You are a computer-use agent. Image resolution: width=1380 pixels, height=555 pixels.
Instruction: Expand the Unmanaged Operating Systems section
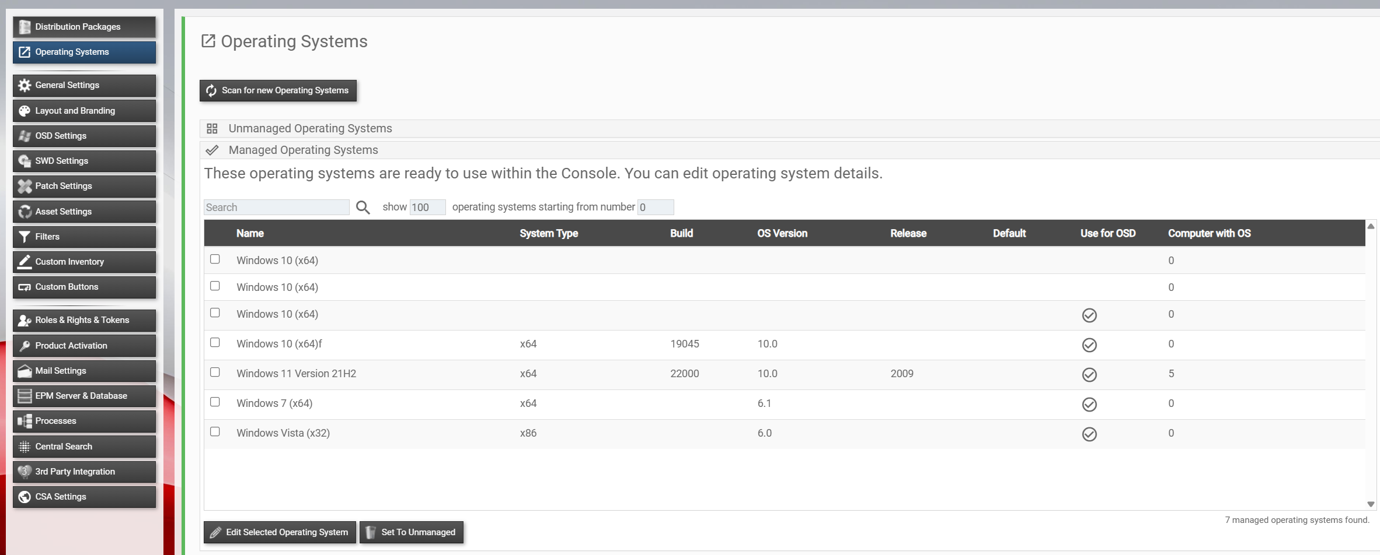pos(790,128)
